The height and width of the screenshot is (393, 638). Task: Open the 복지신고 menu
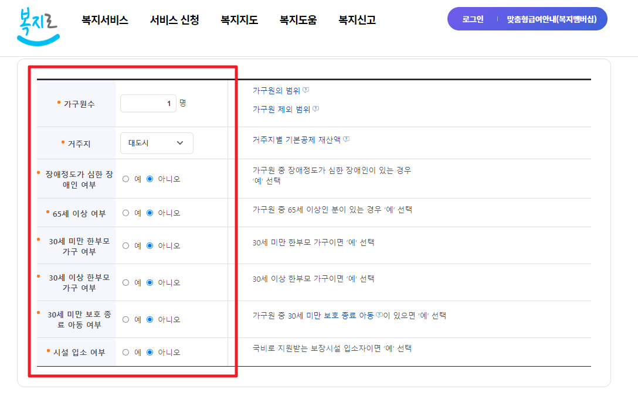click(x=357, y=20)
